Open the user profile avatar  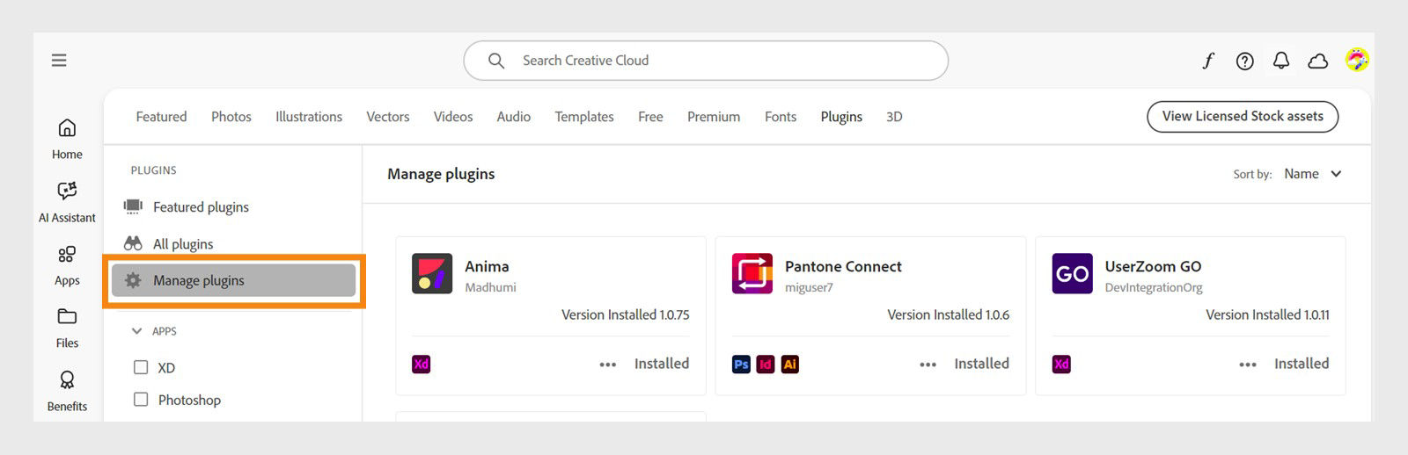tap(1357, 60)
